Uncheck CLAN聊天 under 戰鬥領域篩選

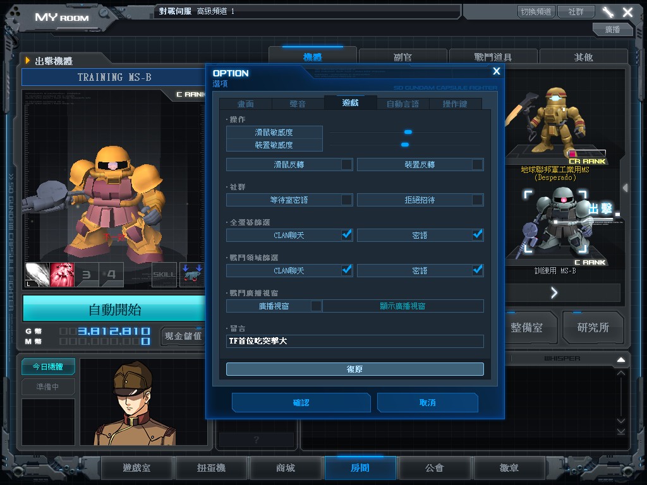347,270
